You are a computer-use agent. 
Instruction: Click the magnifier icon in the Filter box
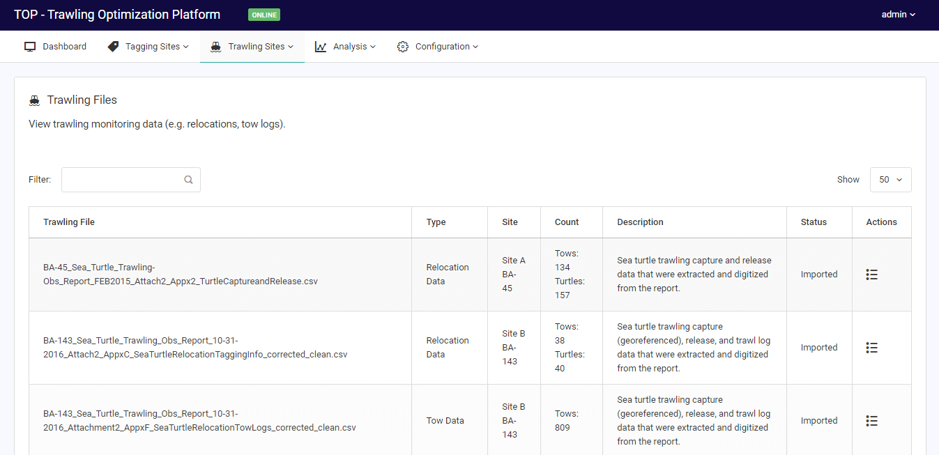pyautogui.click(x=188, y=180)
